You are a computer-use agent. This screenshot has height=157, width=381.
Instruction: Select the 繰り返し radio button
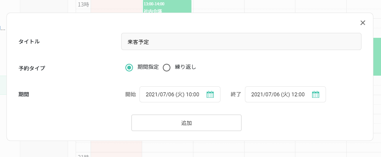tap(166, 68)
